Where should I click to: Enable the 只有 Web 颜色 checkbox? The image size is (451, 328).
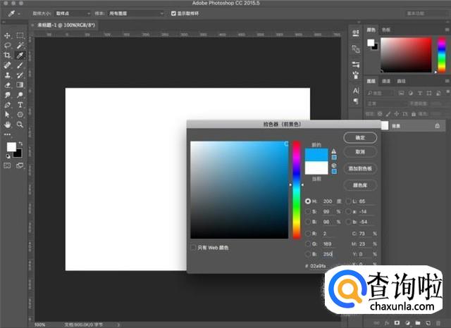[194, 248]
